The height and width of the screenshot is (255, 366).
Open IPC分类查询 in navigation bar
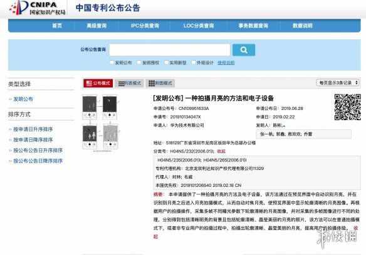coord(145,26)
